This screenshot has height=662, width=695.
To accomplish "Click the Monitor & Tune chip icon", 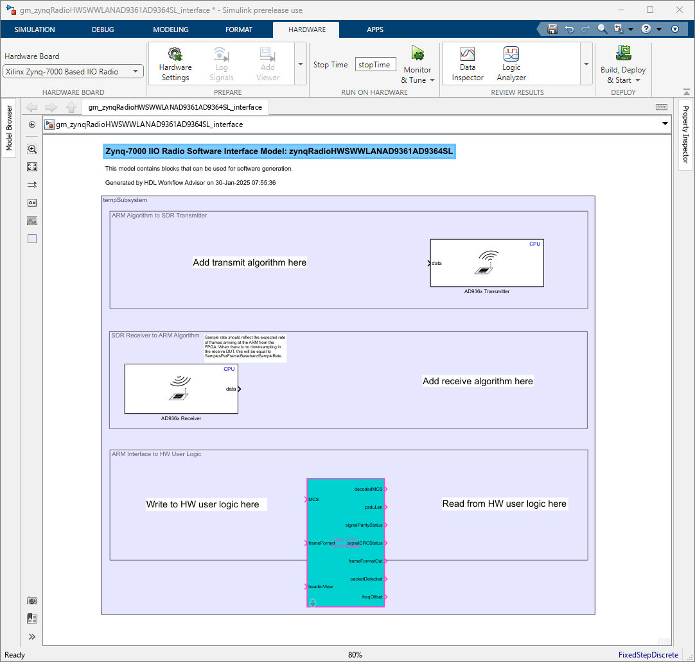I will click(x=418, y=53).
